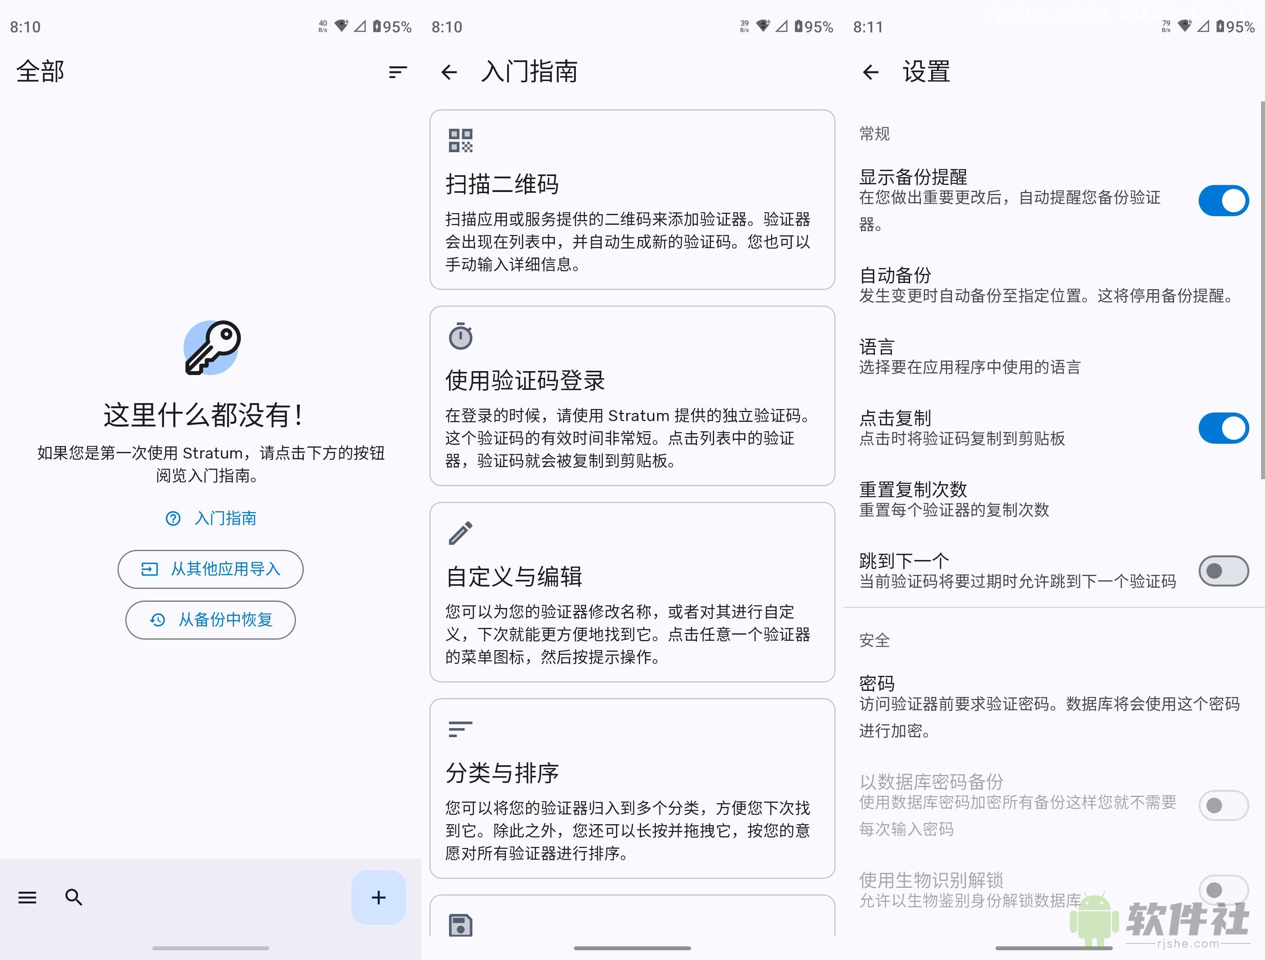Screen dimensions: 1265x960
Task: Turn off 显示备份提醒 switch
Action: coord(1223,200)
